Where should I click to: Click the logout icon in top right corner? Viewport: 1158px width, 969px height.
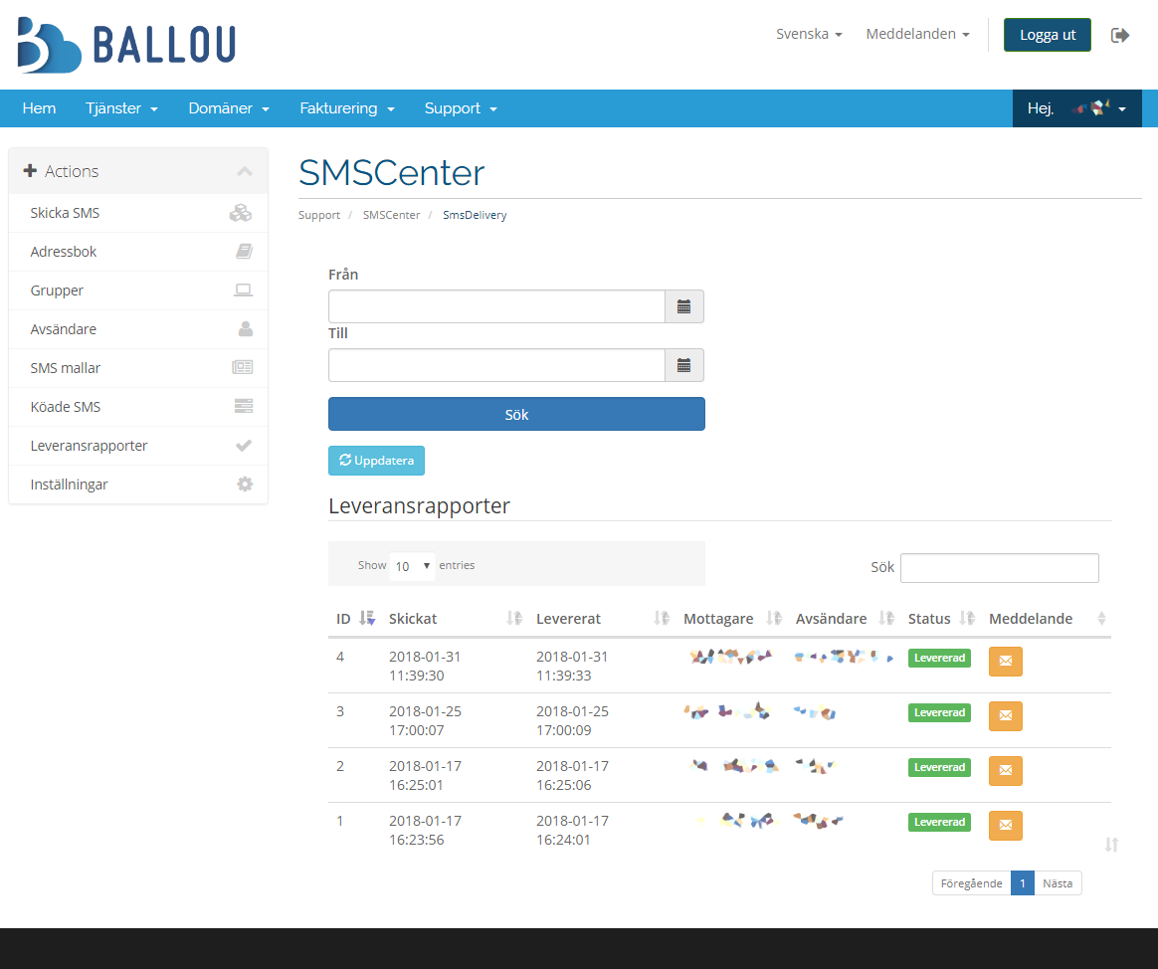pos(1120,34)
